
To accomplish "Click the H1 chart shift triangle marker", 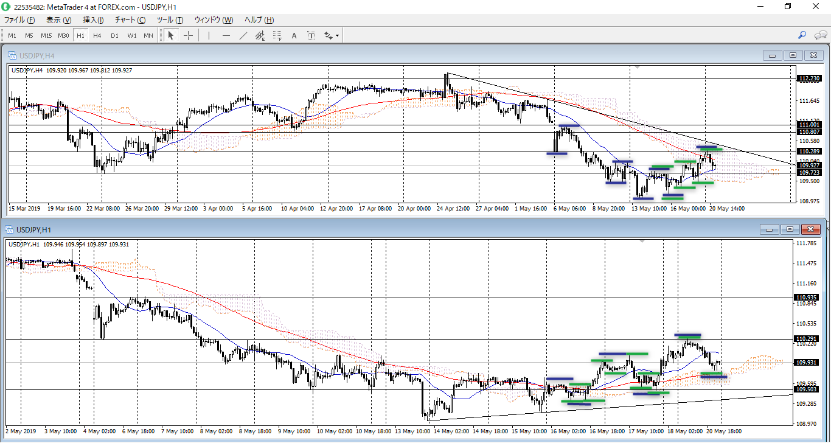I will 642,242.
